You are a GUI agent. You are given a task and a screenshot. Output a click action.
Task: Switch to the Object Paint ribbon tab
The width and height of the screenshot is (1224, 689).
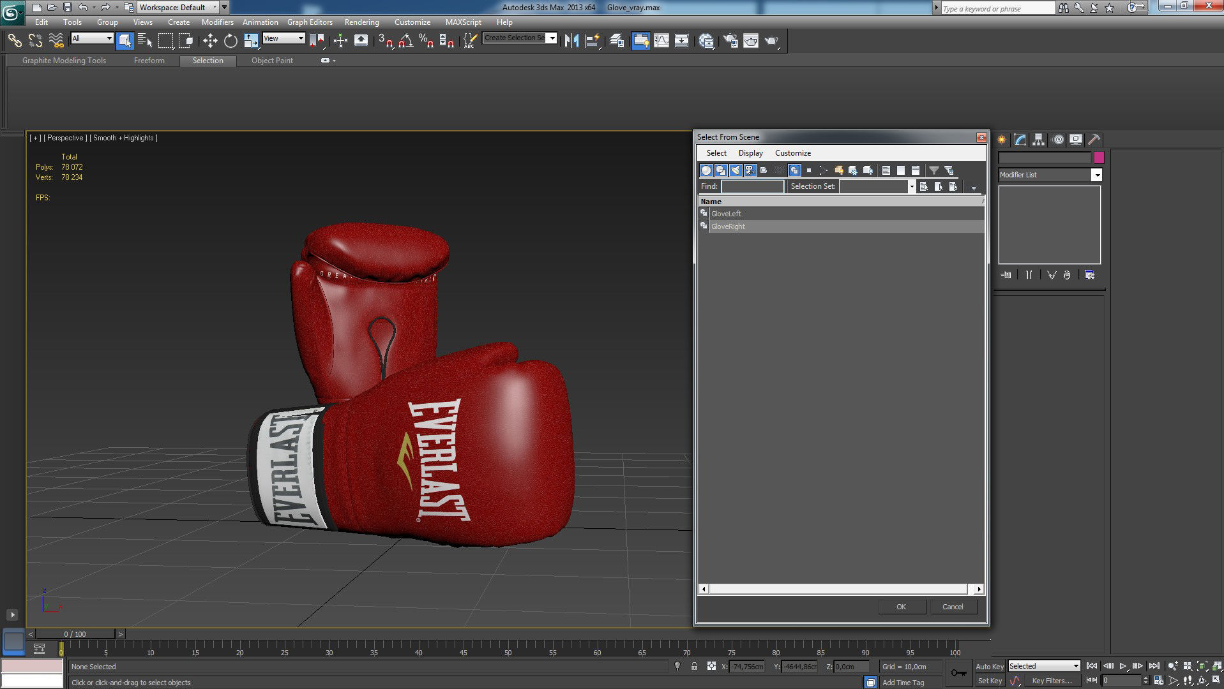coord(272,61)
